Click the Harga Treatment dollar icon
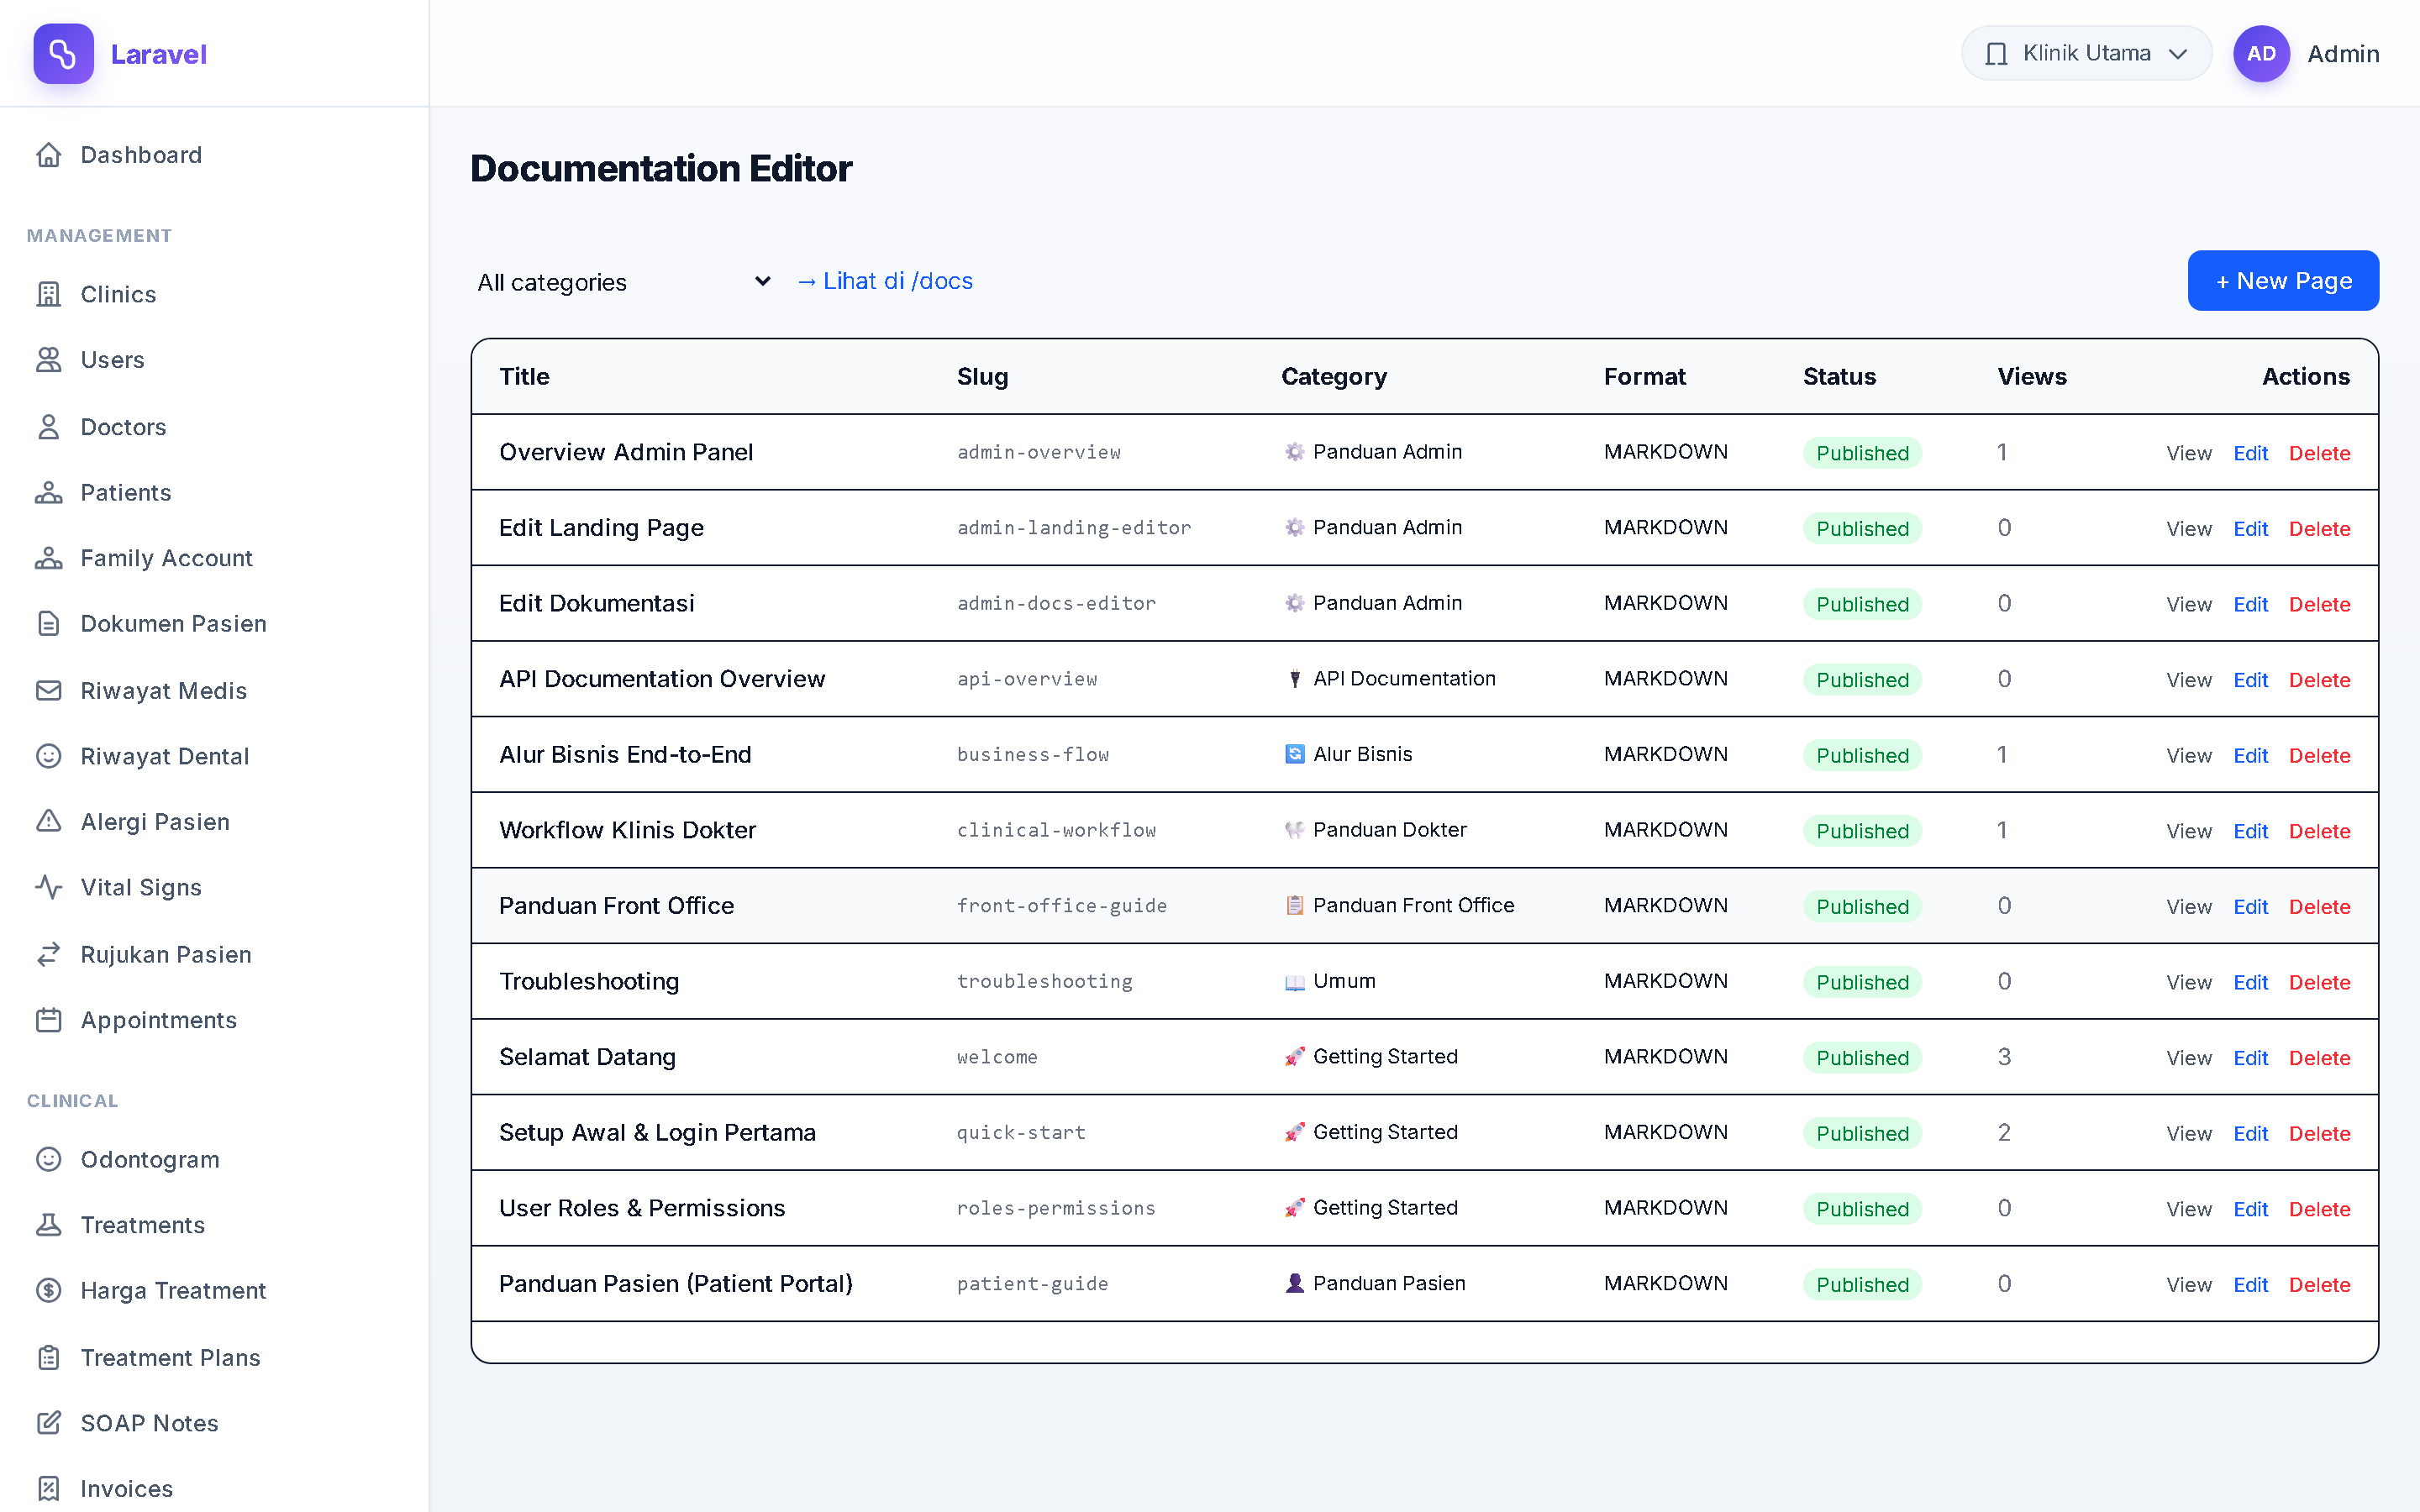 click(x=49, y=1291)
